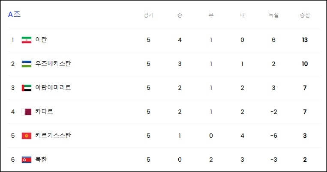This screenshot has width=327, height=172.
Task: Click the 패 column header
Action: (x=242, y=15)
